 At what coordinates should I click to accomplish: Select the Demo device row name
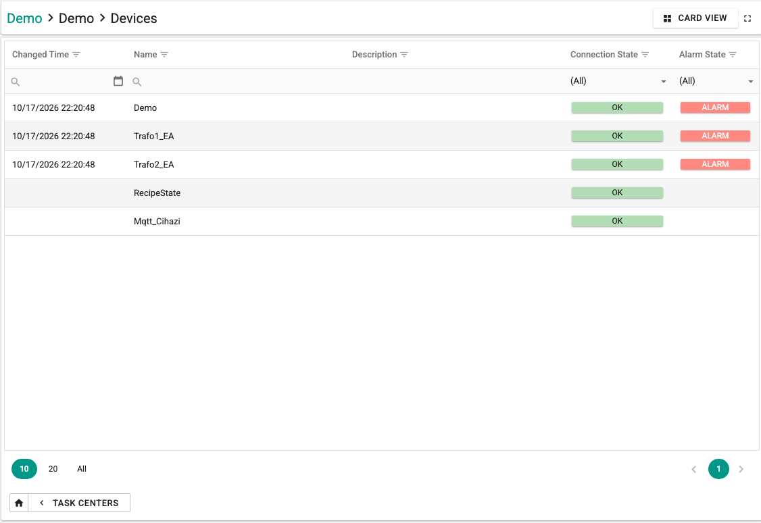[145, 107]
